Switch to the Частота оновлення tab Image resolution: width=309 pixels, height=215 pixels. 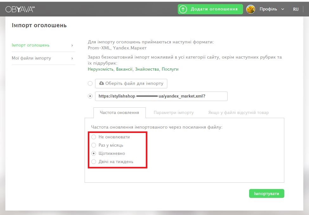click(x=119, y=113)
